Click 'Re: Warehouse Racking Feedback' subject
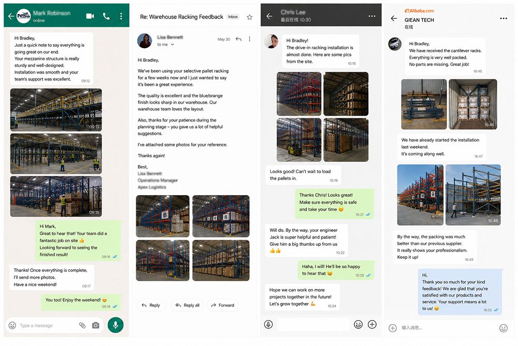The image size is (518, 346). point(181,17)
